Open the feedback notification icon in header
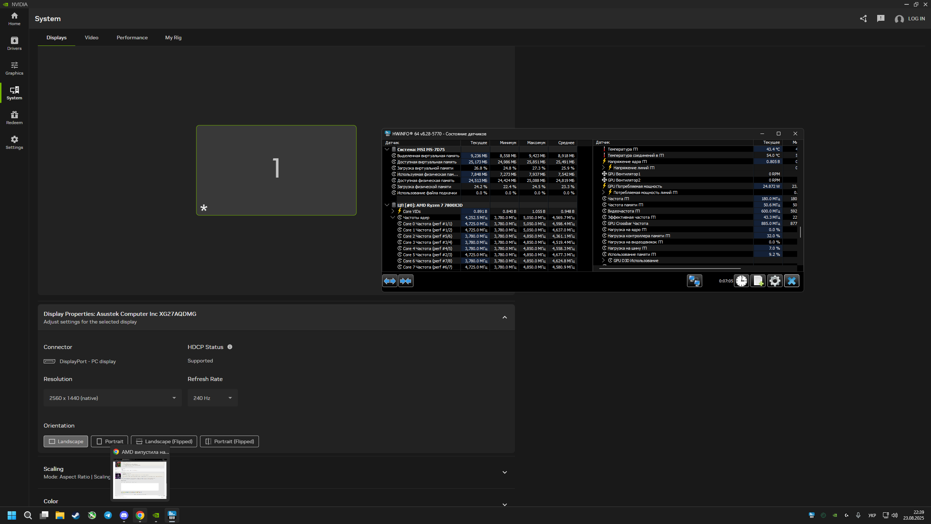This screenshot has height=524, width=931. click(x=880, y=19)
